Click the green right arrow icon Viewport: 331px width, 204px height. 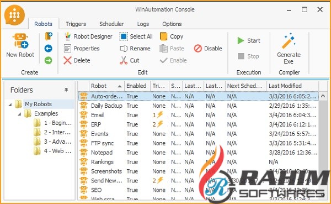point(49,60)
